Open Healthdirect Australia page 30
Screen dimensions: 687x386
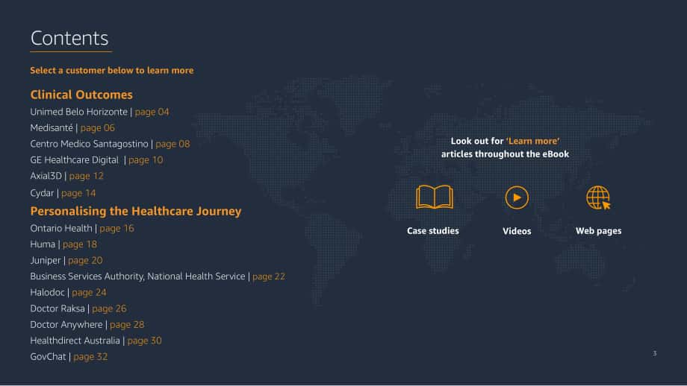tap(96, 341)
